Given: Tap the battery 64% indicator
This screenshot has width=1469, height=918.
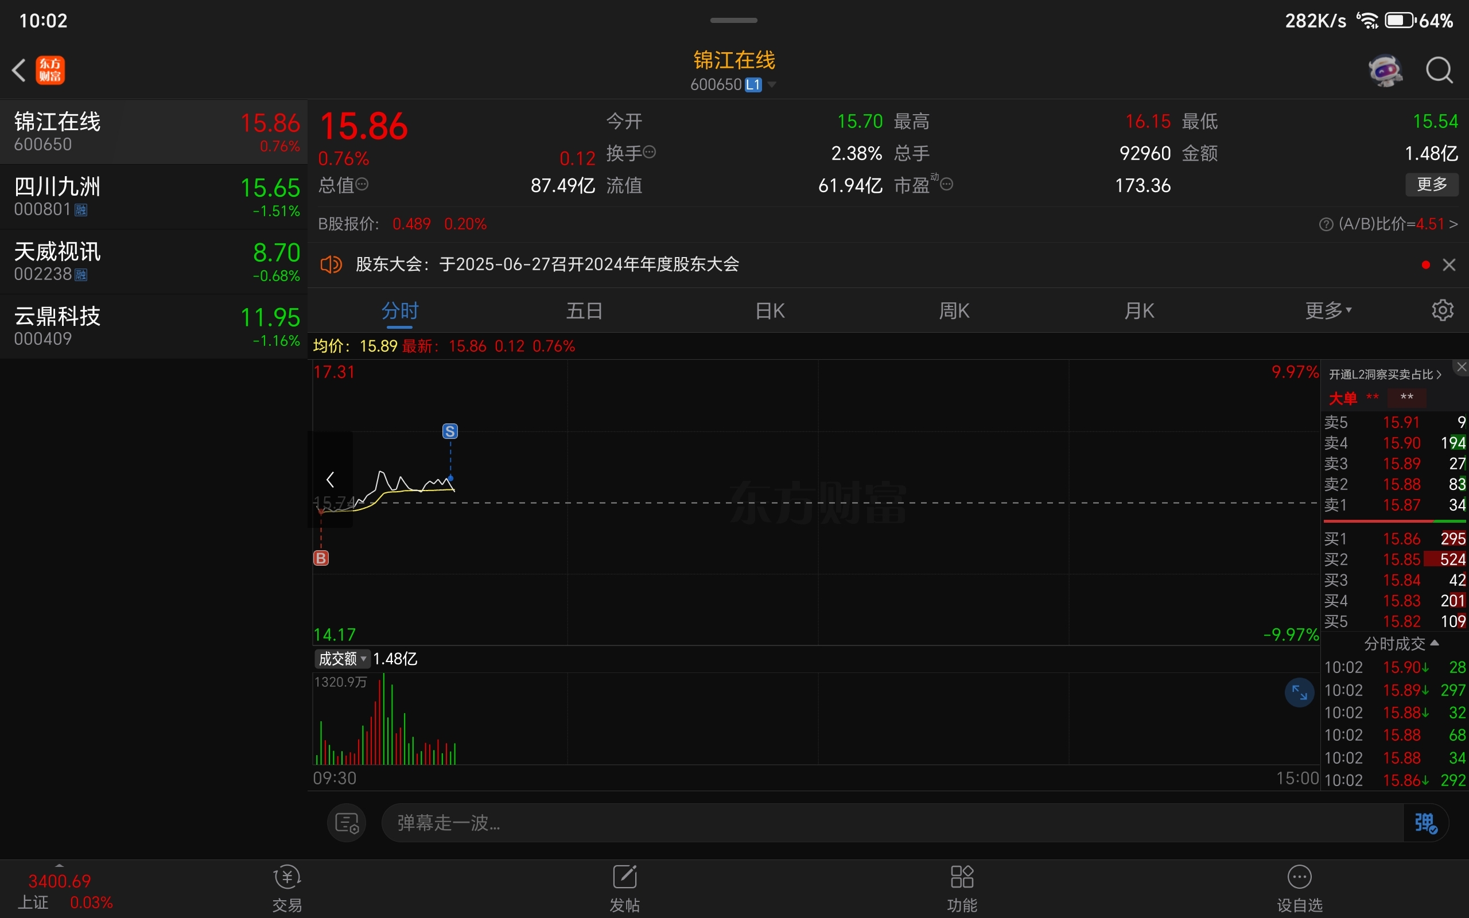Looking at the screenshot, I should (x=1419, y=21).
